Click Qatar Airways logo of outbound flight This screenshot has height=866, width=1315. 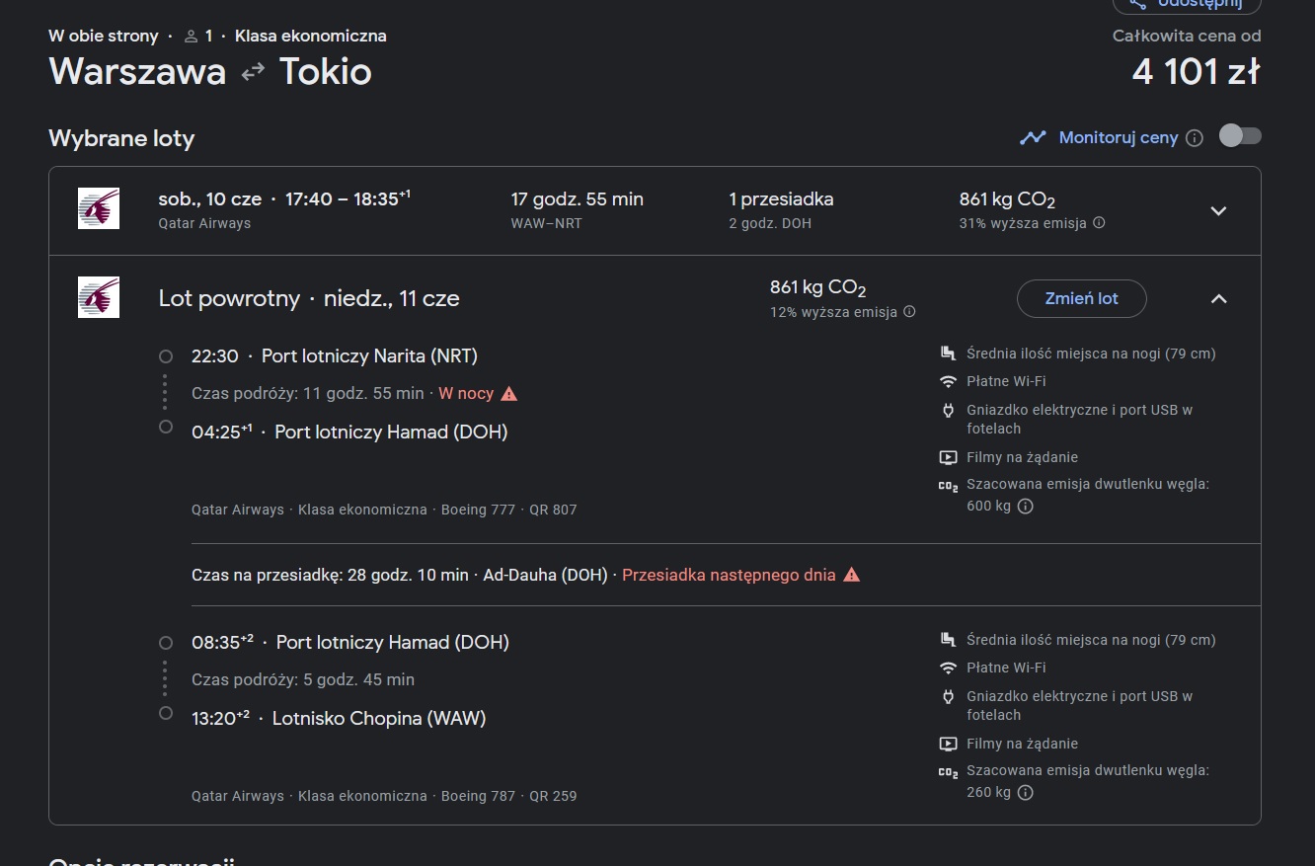[99, 208]
